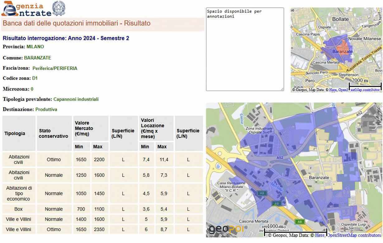Viewport: 383px width, 243px height.
Task: Open the 'Here' link under large map
Action: coord(319,235)
